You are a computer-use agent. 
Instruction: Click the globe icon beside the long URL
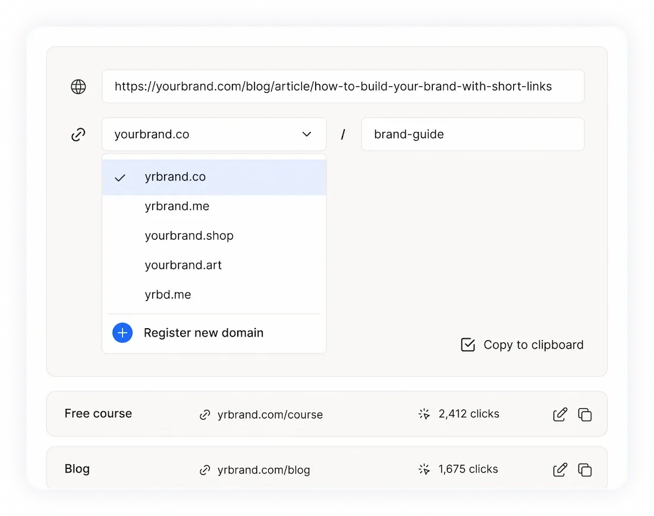pos(78,87)
